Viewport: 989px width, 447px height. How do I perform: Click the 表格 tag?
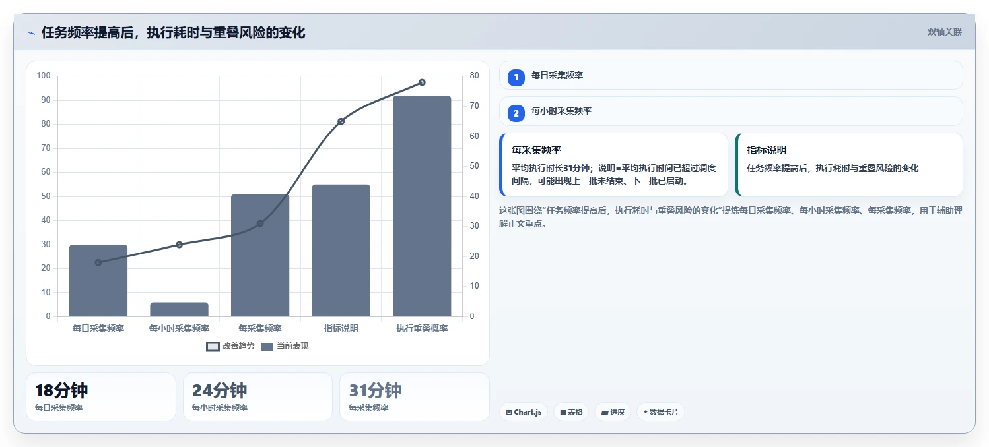pos(571,412)
